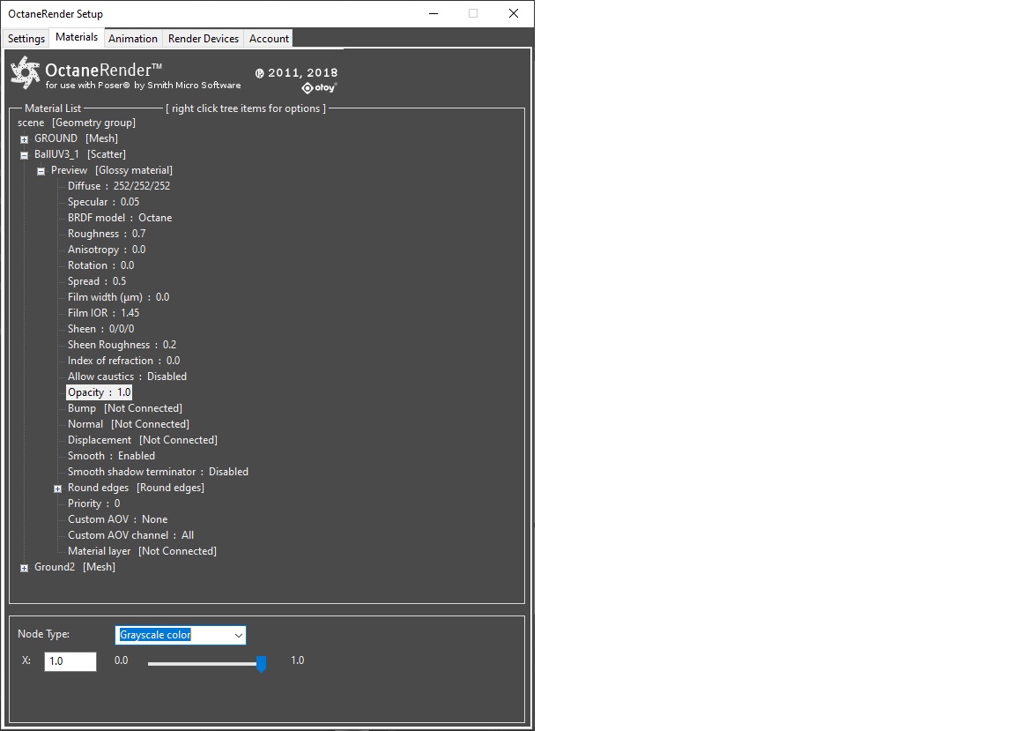This screenshot has width=1015, height=731.
Task: Open the Node Type dropdown
Action: [x=181, y=635]
